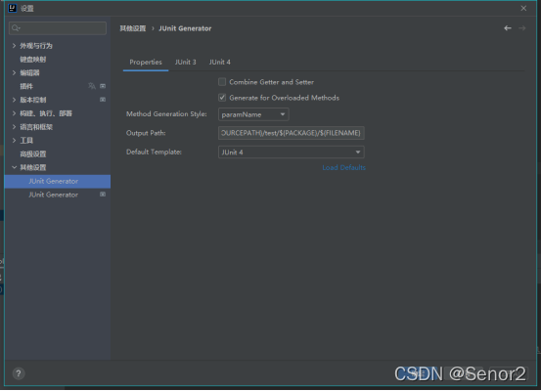The height and width of the screenshot is (391, 541).
Task: Expand the 语言和框架 tree node
Action: (14, 127)
